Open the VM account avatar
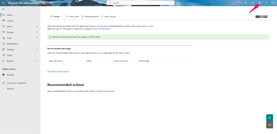 pyautogui.click(x=273, y=3)
